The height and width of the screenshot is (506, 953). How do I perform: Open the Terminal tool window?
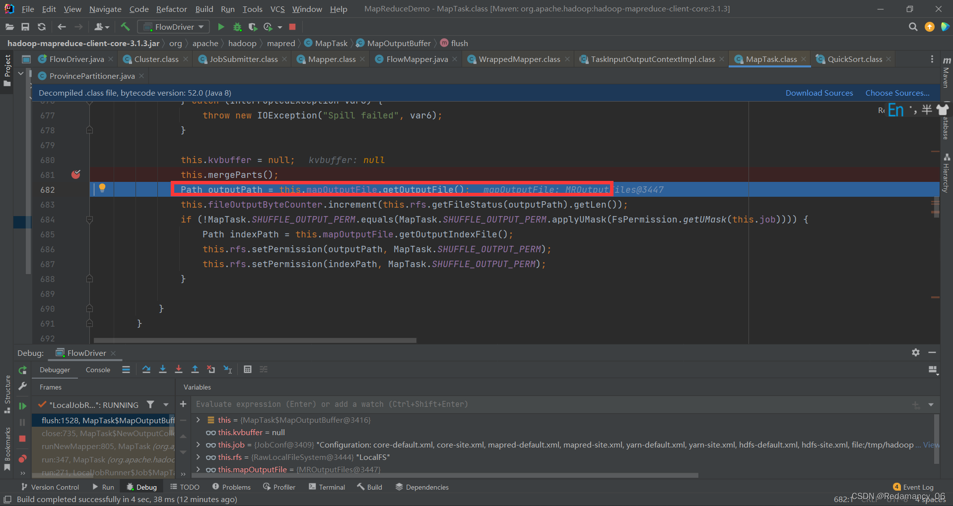327,487
